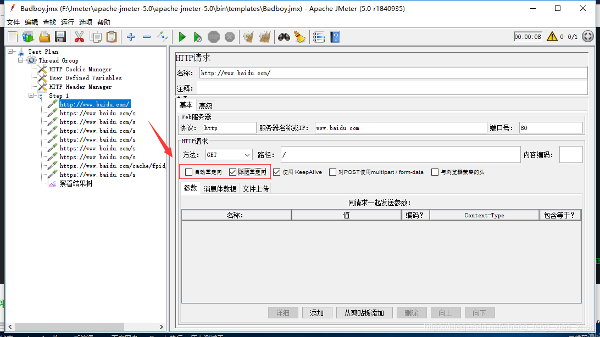
Task: Click the Cut scissors icon
Action: click(79, 37)
